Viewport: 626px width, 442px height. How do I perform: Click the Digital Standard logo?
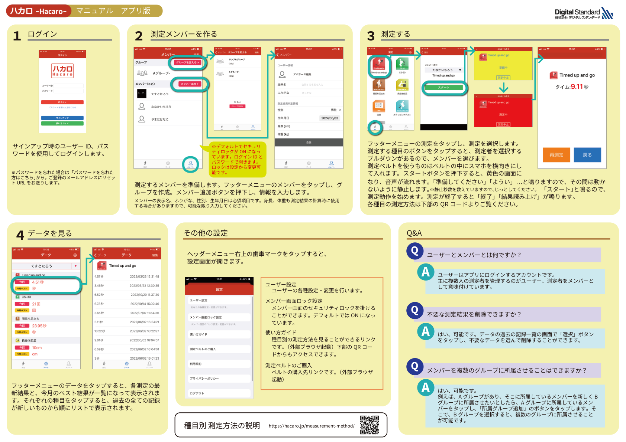tap(584, 13)
